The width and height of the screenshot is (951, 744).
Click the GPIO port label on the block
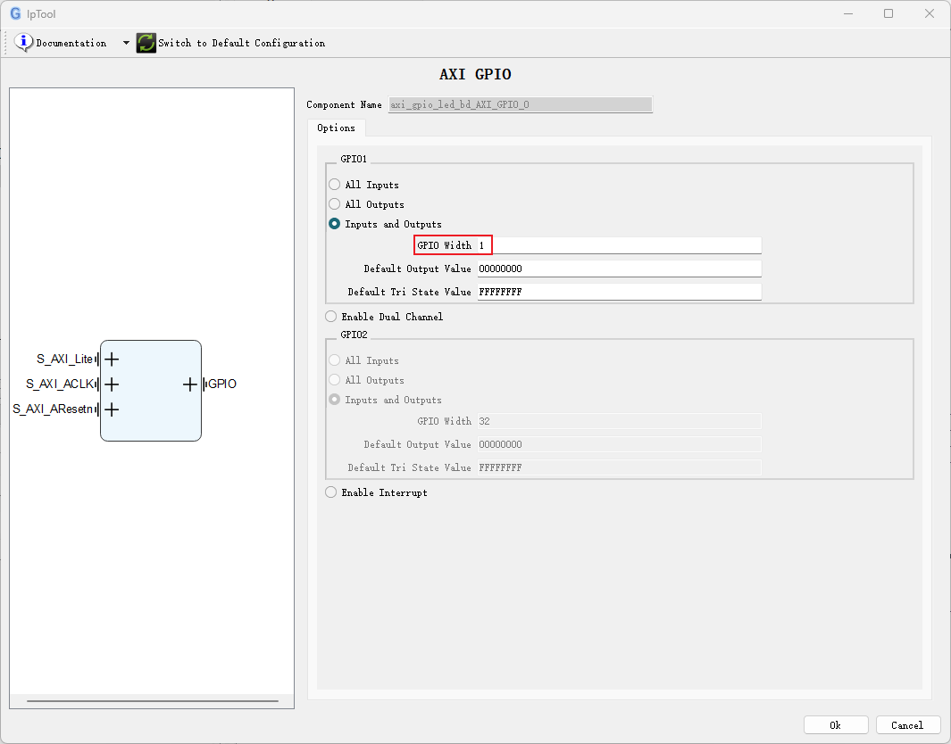point(222,384)
